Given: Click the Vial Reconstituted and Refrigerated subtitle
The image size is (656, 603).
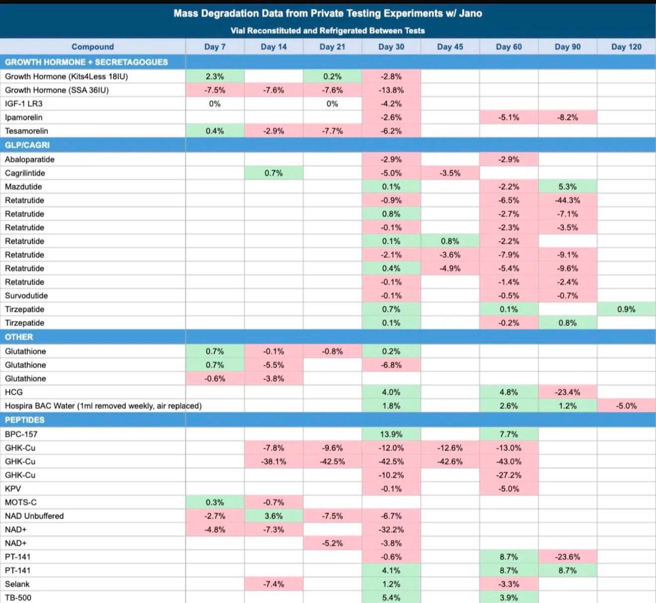Looking at the screenshot, I should point(328,31).
